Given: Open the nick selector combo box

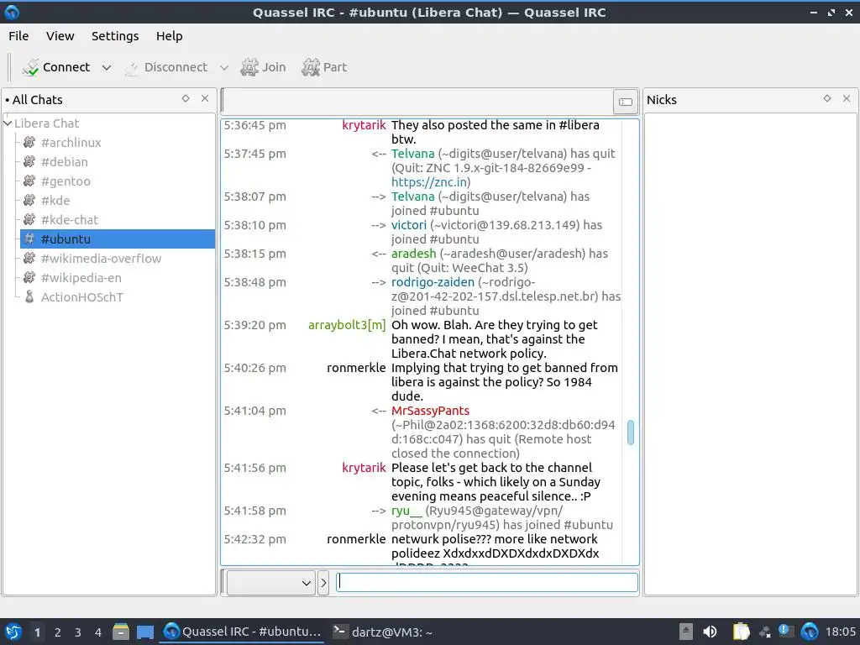Looking at the screenshot, I should click(271, 583).
